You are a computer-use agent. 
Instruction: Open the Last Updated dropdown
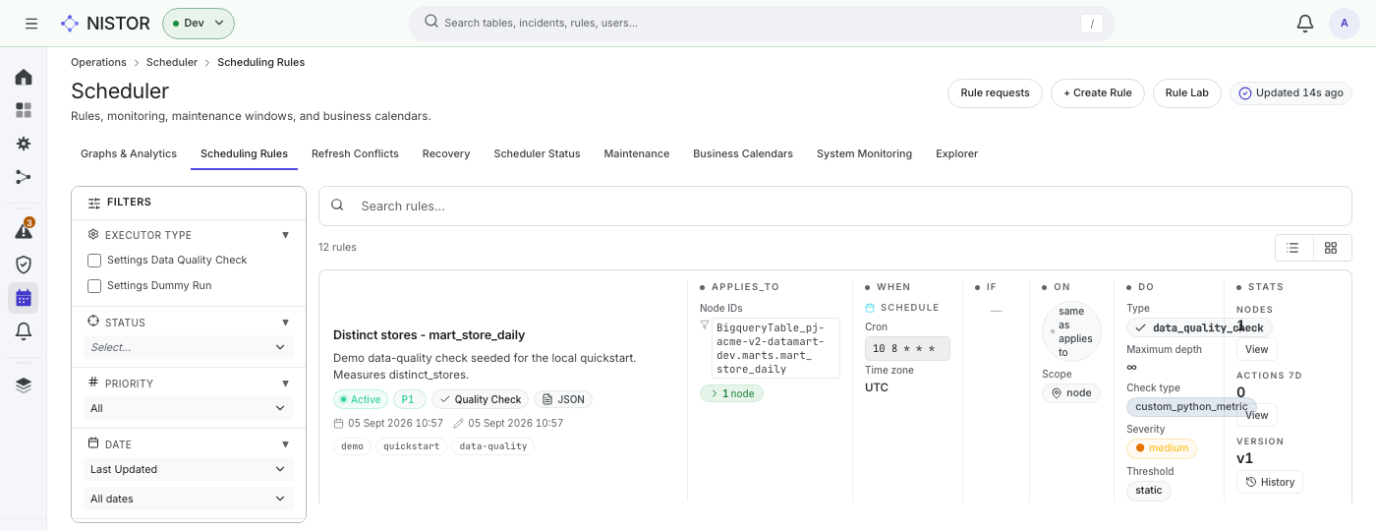[189, 469]
